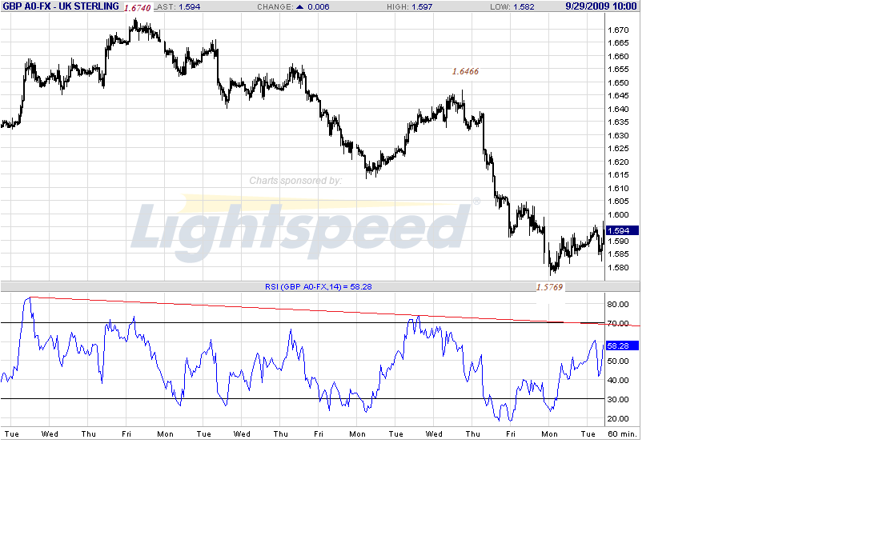Click the 1.610 price axis label

pyautogui.click(x=618, y=188)
